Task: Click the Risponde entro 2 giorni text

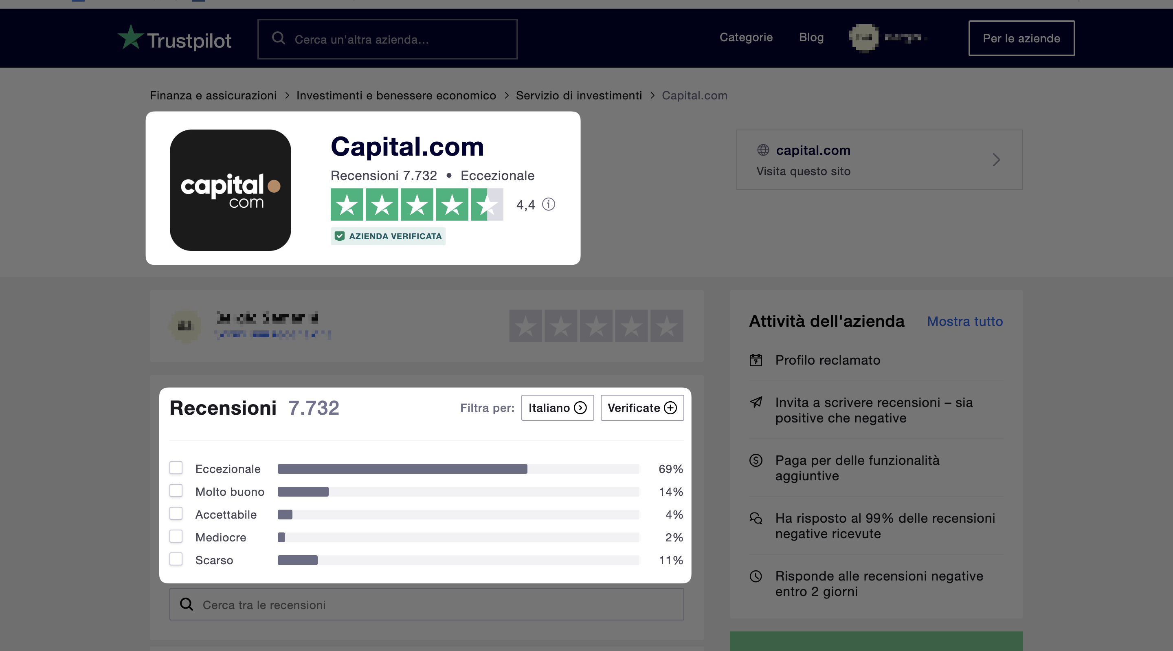Action: (x=879, y=583)
